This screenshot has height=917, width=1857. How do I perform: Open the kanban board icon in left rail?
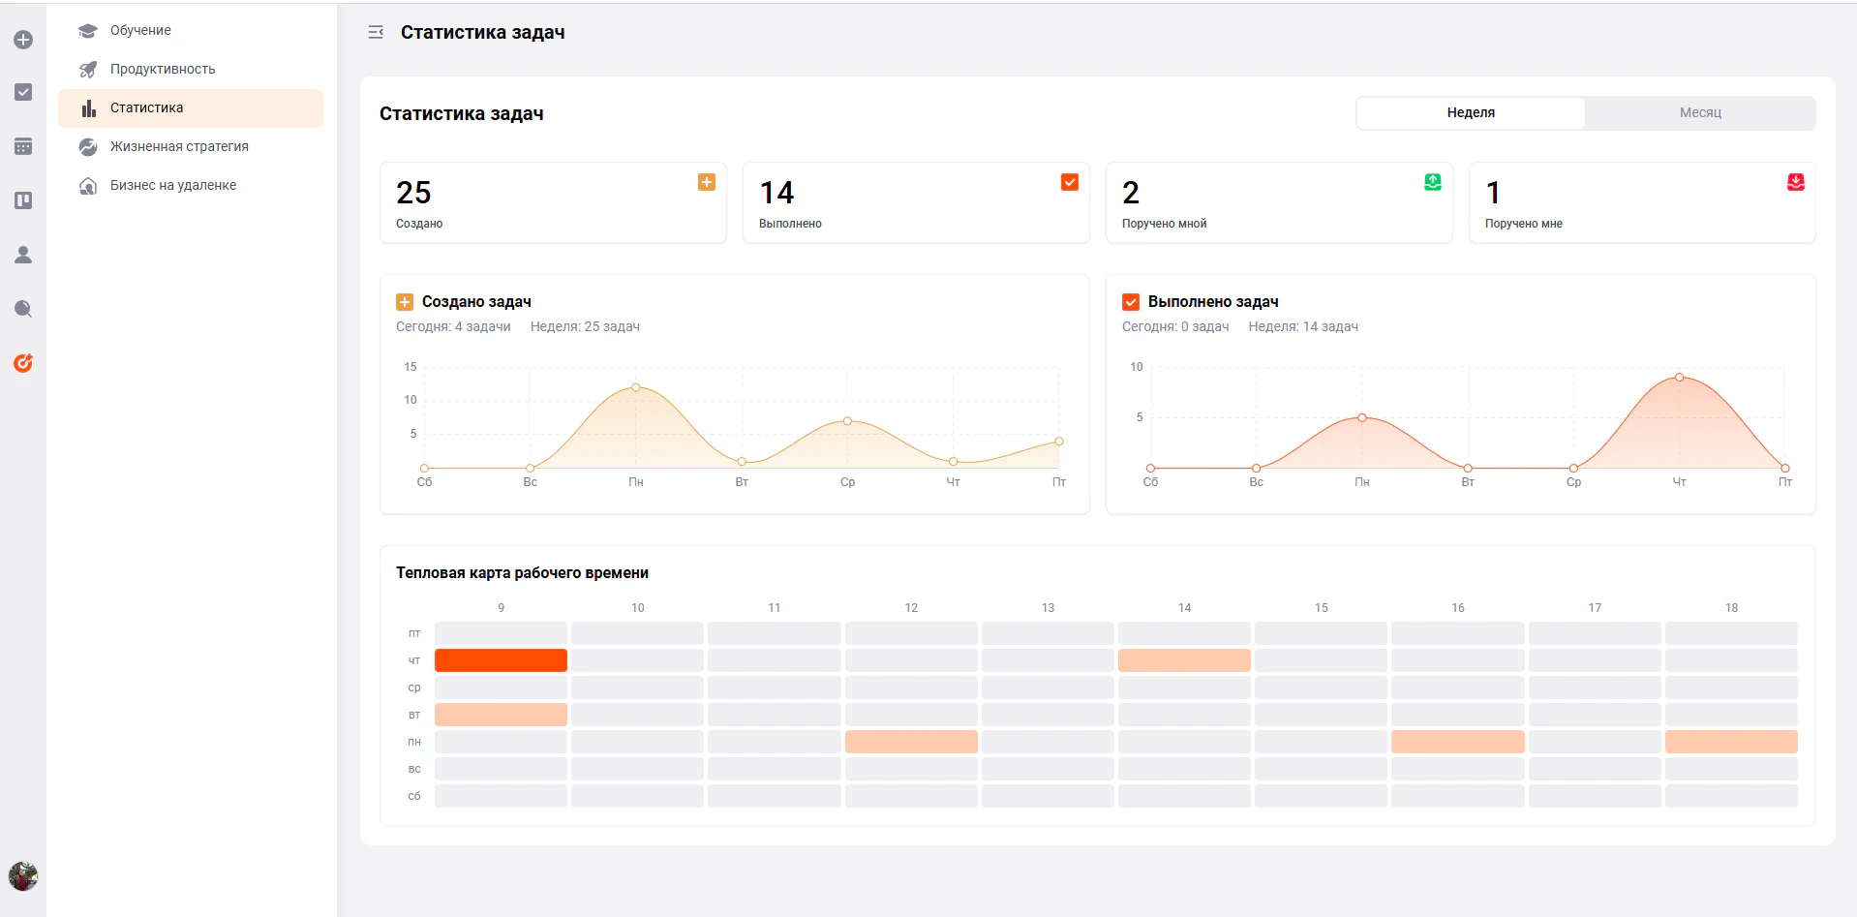(23, 200)
